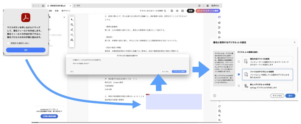
Task: Click the rotate page icon in right rail
Action: 219,106
